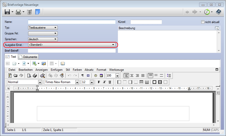This screenshot has width=226, height=136.
Task: Apply bold formatting with the F button
Action: pyautogui.click(x=99, y=82)
